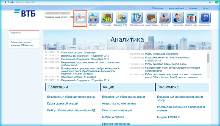
Task: Click the Новости label under icon
Action: (x=93, y=25)
